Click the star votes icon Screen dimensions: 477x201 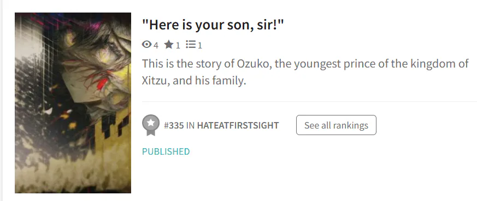tap(168, 45)
